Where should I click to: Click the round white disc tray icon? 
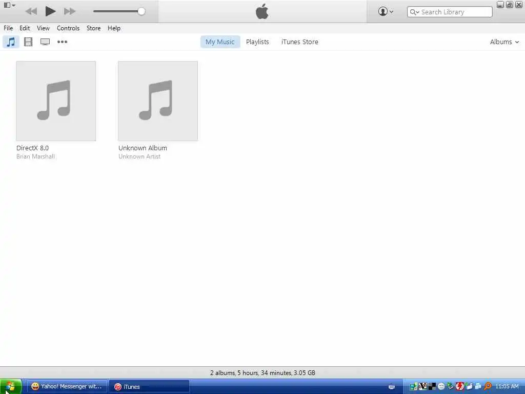441,387
